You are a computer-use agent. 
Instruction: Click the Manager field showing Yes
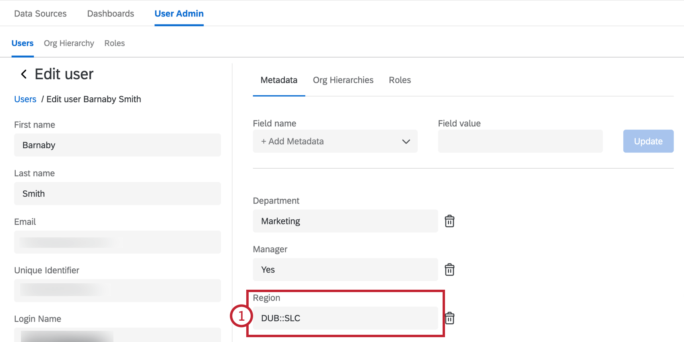tap(345, 270)
